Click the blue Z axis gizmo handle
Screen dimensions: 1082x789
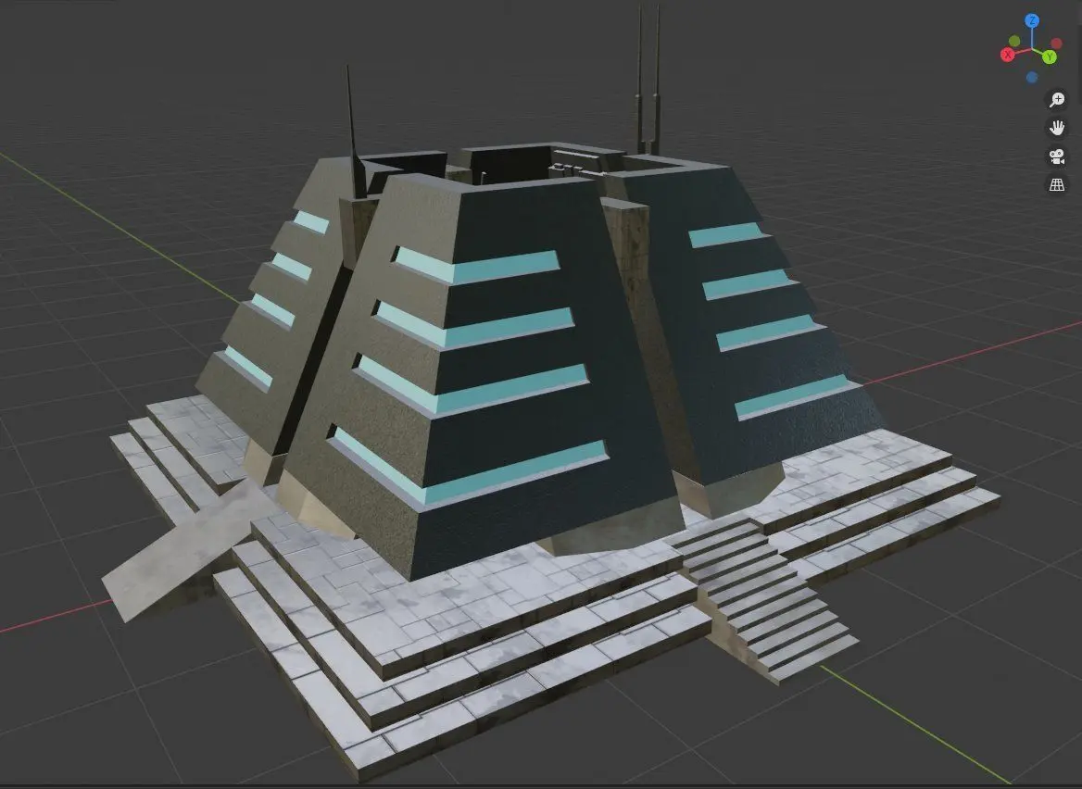1032,20
